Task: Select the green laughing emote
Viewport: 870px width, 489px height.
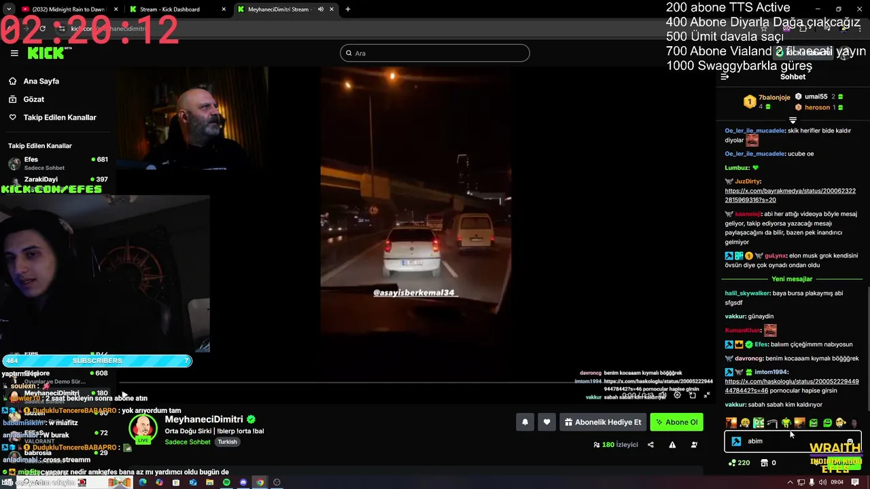Action: coord(827,423)
